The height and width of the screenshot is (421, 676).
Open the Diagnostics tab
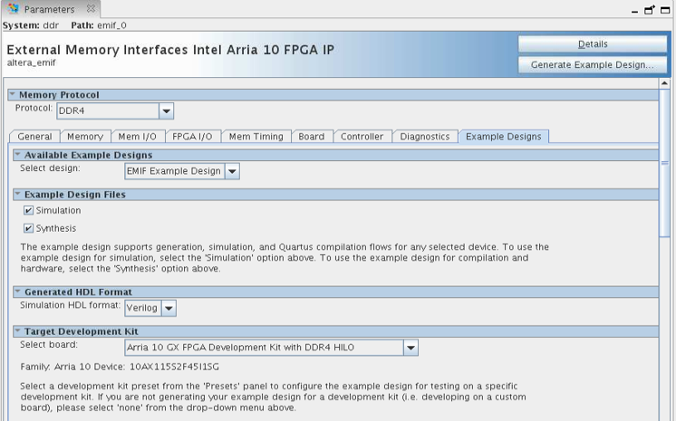[x=425, y=137]
